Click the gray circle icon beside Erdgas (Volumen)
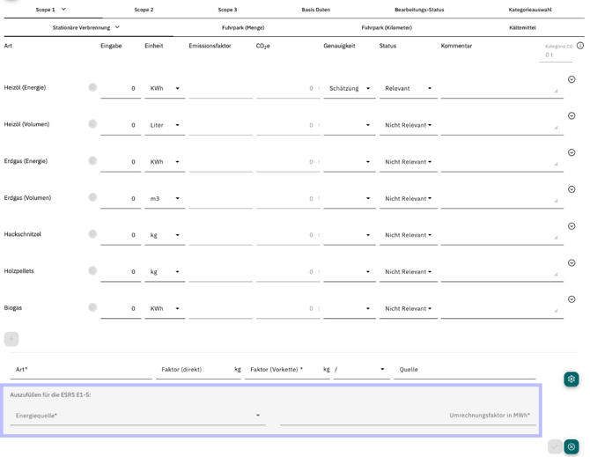 tap(92, 197)
